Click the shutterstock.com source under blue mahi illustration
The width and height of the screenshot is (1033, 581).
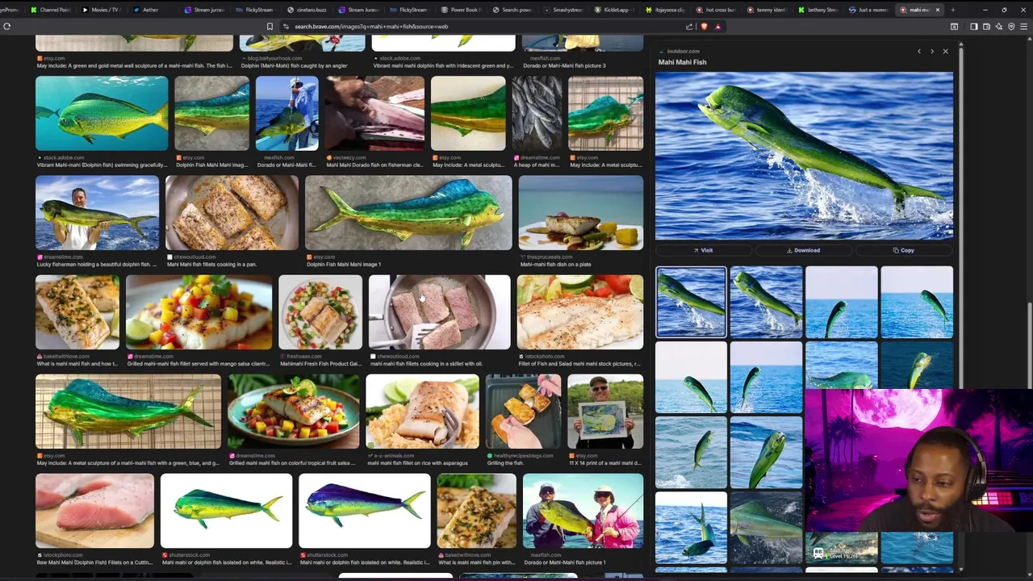pyautogui.click(x=329, y=555)
